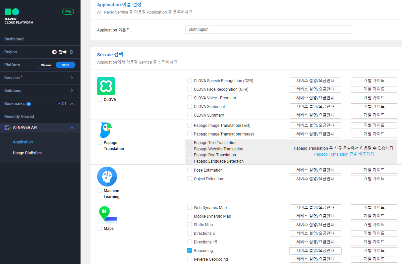Switch platform toggle to Classic

tap(46, 65)
